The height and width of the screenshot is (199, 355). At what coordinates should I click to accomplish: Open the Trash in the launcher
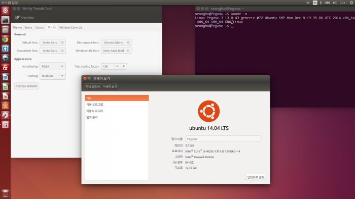(x=5, y=193)
